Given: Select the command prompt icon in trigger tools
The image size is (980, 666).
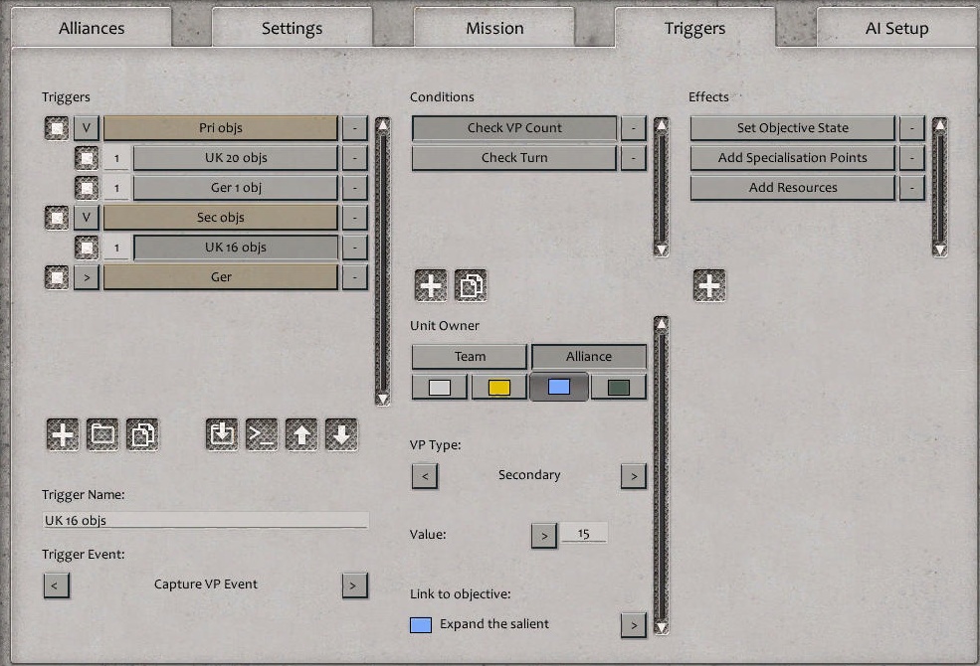Looking at the screenshot, I should point(261,433).
